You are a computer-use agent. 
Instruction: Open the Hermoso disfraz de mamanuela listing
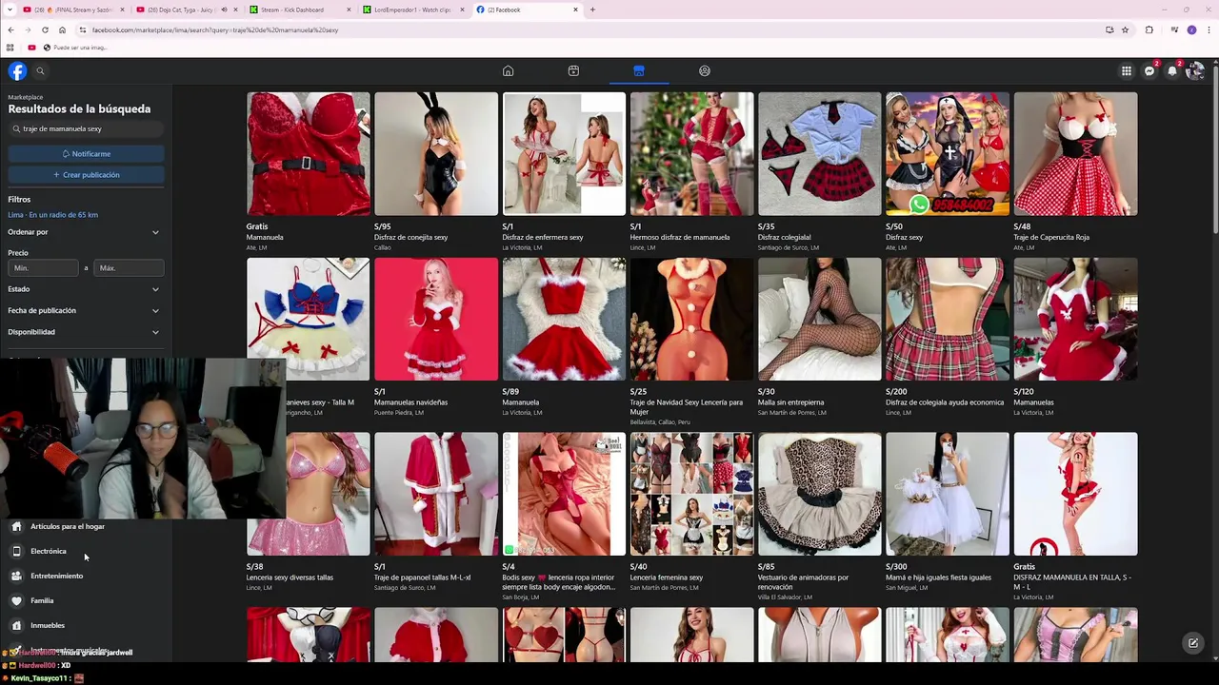[691, 171]
